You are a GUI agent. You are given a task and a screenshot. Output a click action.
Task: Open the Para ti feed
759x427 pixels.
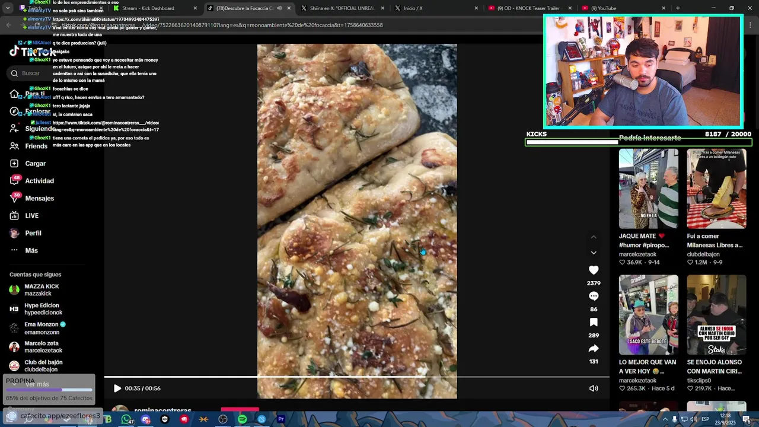pyautogui.click(x=28, y=94)
